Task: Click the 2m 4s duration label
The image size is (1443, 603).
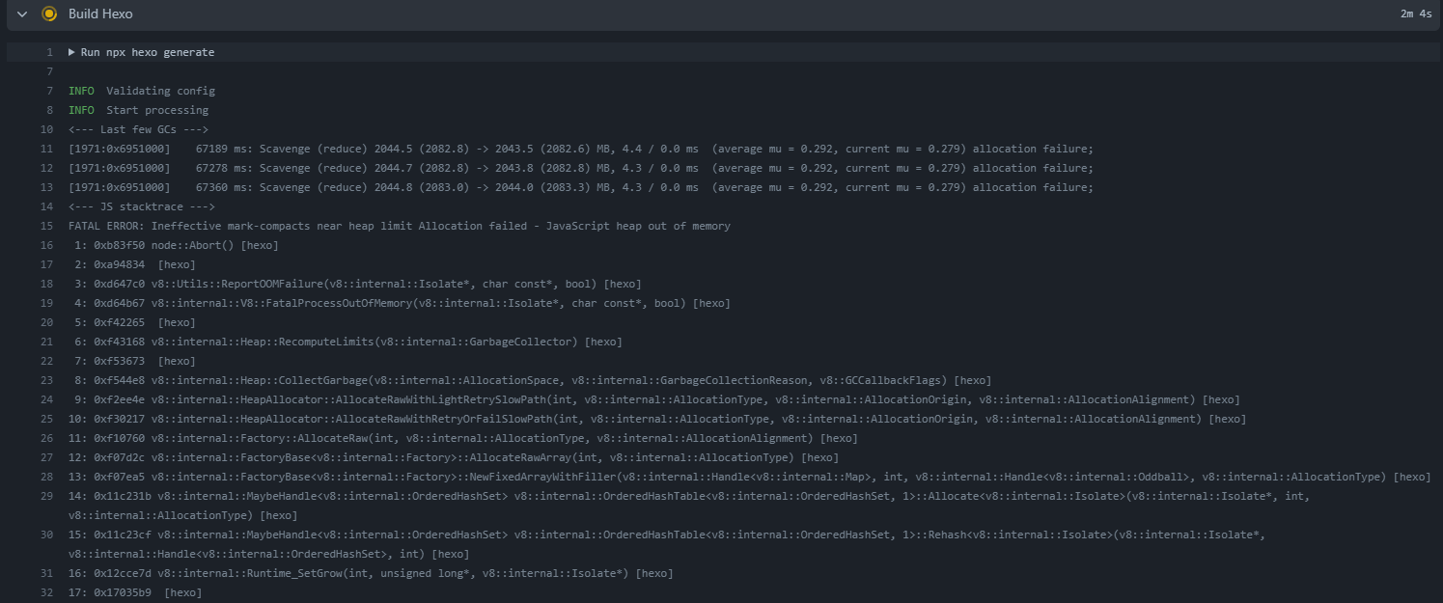Action: pyautogui.click(x=1414, y=14)
